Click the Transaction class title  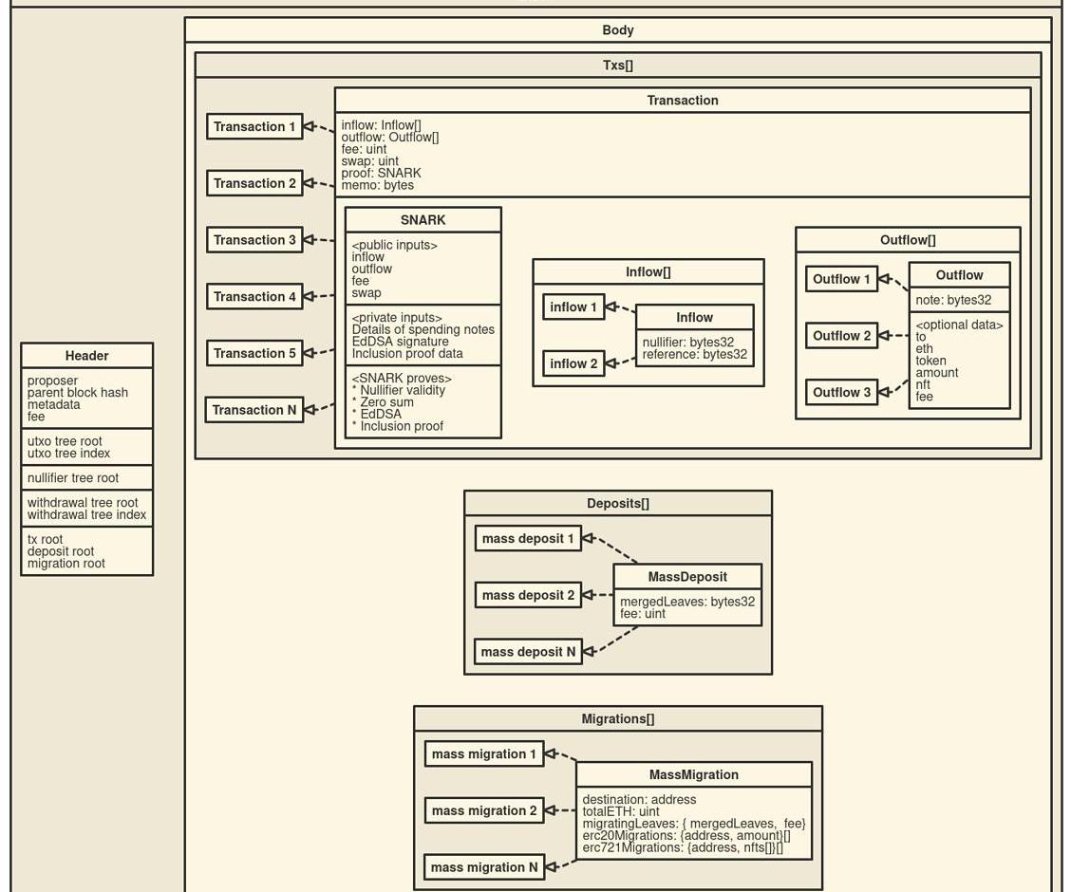click(683, 101)
